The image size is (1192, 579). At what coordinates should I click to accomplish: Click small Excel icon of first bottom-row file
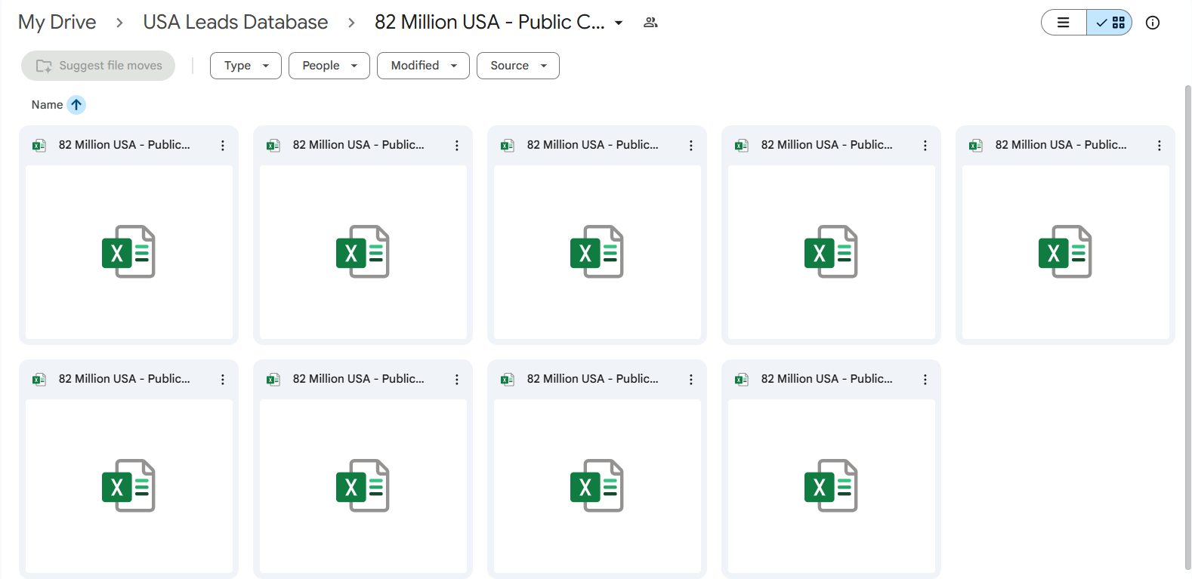point(39,380)
